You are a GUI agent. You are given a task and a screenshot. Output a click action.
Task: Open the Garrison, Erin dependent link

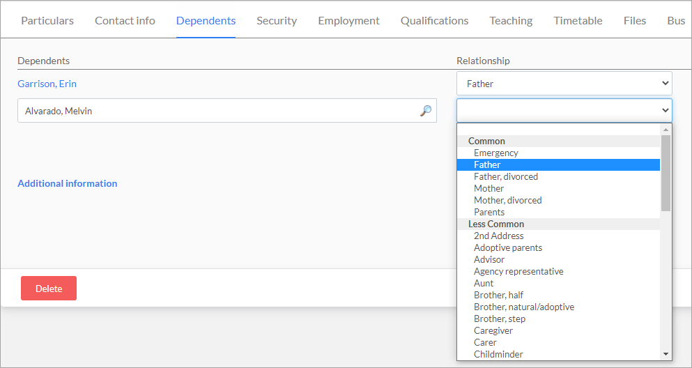coord(47,84)
